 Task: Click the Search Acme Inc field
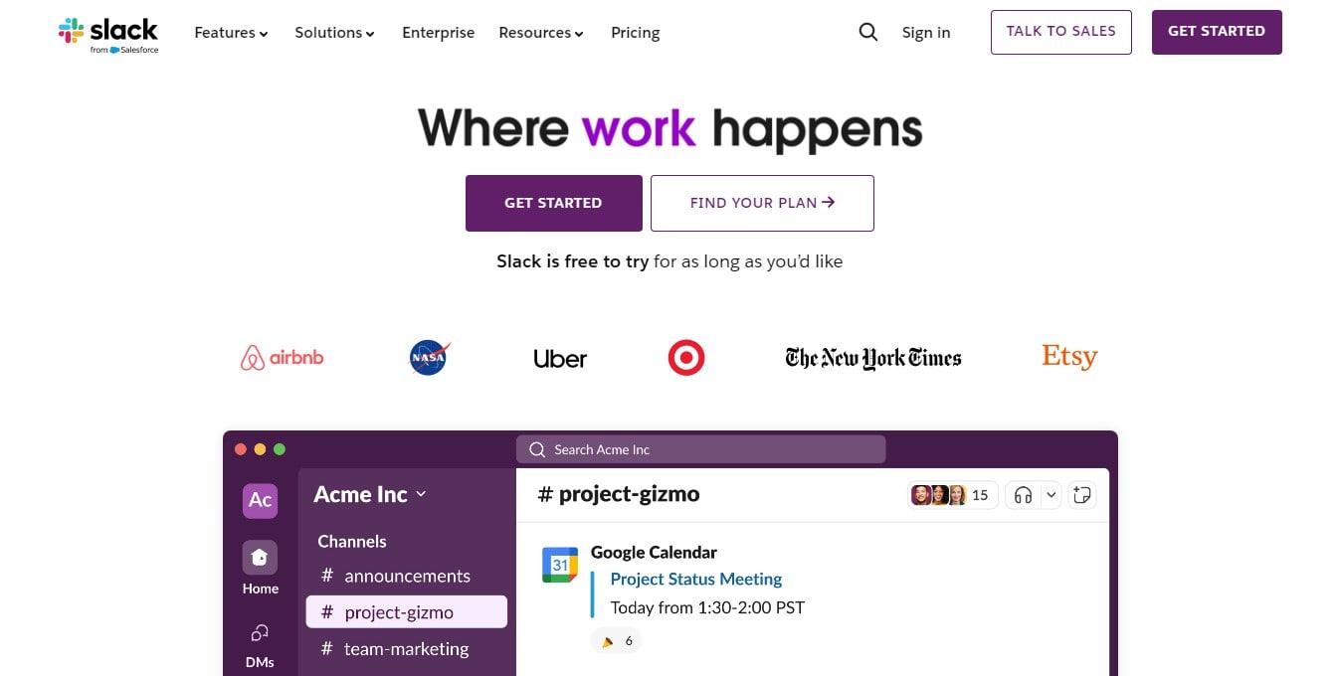coord(700,449)
